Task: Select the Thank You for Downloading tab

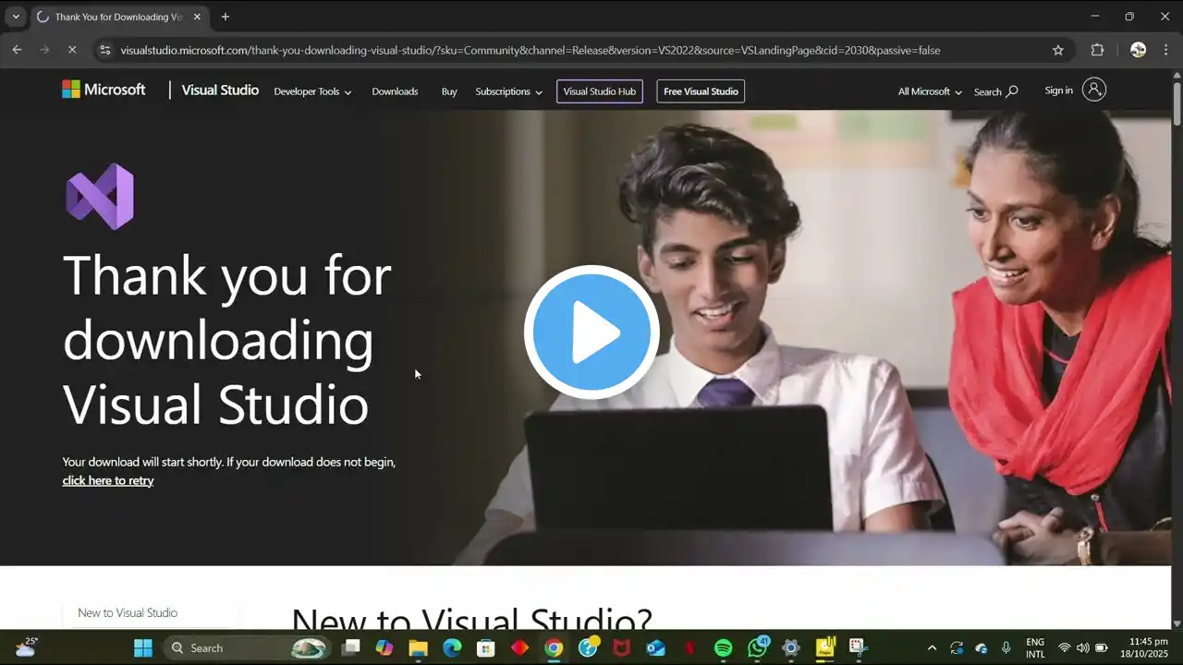Action: coord(118,17)
